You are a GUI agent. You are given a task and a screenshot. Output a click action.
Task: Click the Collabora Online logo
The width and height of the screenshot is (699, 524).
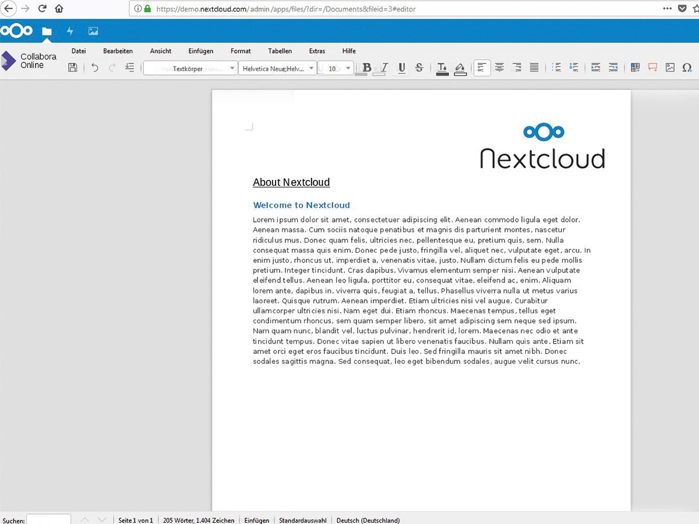[x=29, y=61]
